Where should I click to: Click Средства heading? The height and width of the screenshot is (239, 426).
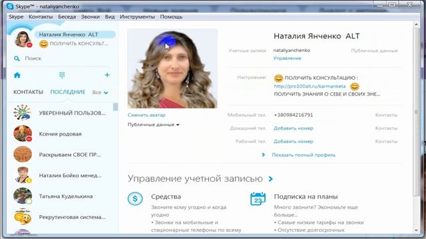coord(166,197)
